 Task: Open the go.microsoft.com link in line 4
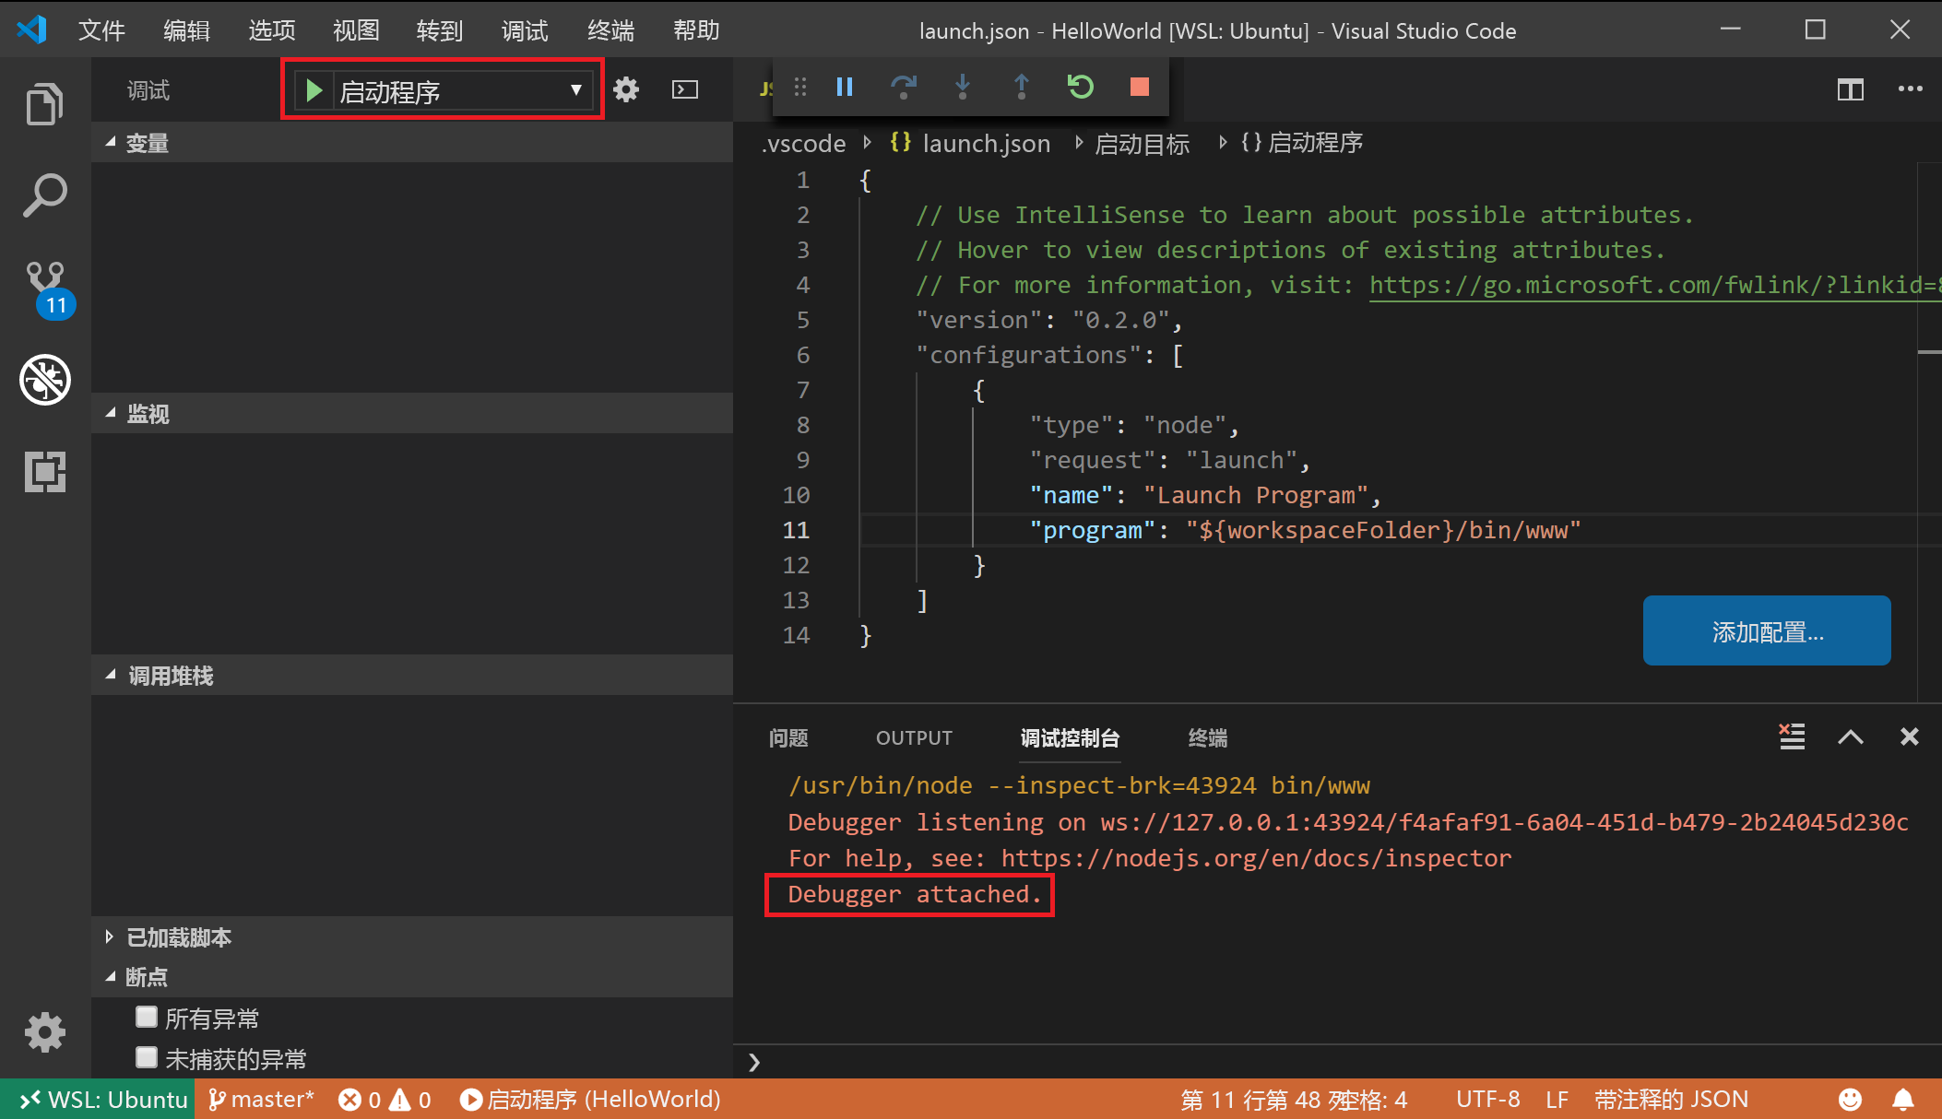(1655, 285)
